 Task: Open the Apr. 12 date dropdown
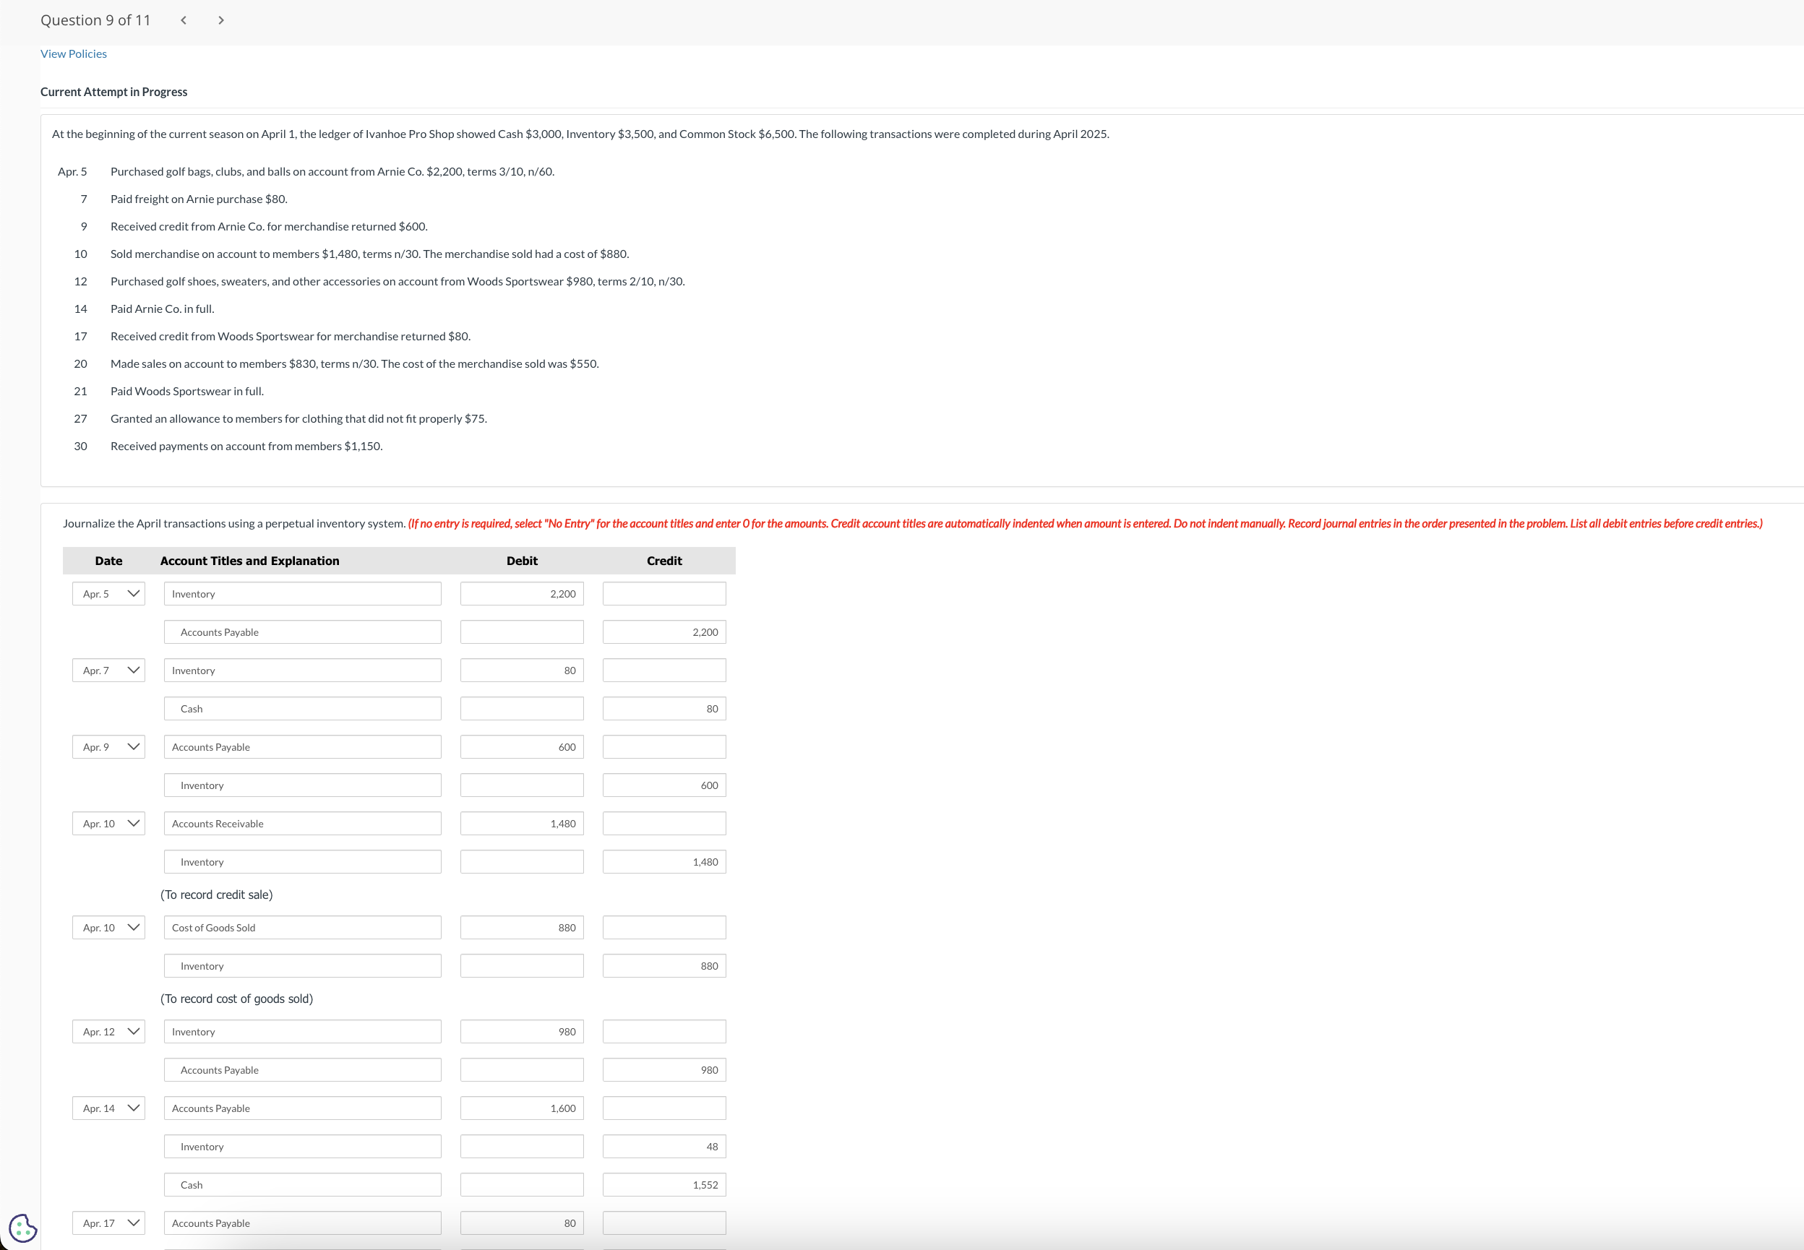click(108, 1030)
